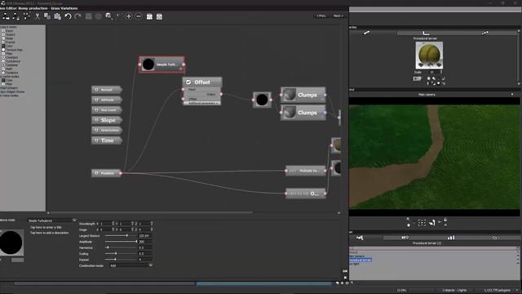Open the Main camera view menu arrow
Screen dimensions: 522x294
(512, 95)
